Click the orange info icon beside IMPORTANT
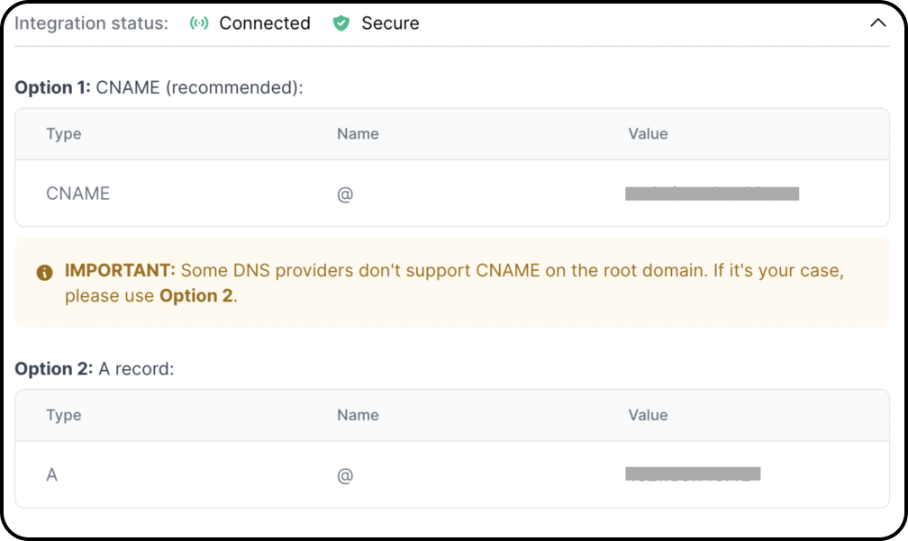Viewport: 908px width, 541px height. [45, 272]
